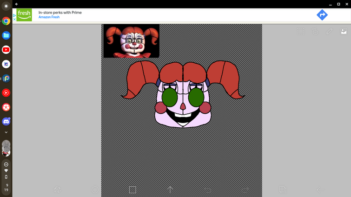351x197 pixels.
Task: Expand the shelf overflow chevron
Action: (6, 132)
